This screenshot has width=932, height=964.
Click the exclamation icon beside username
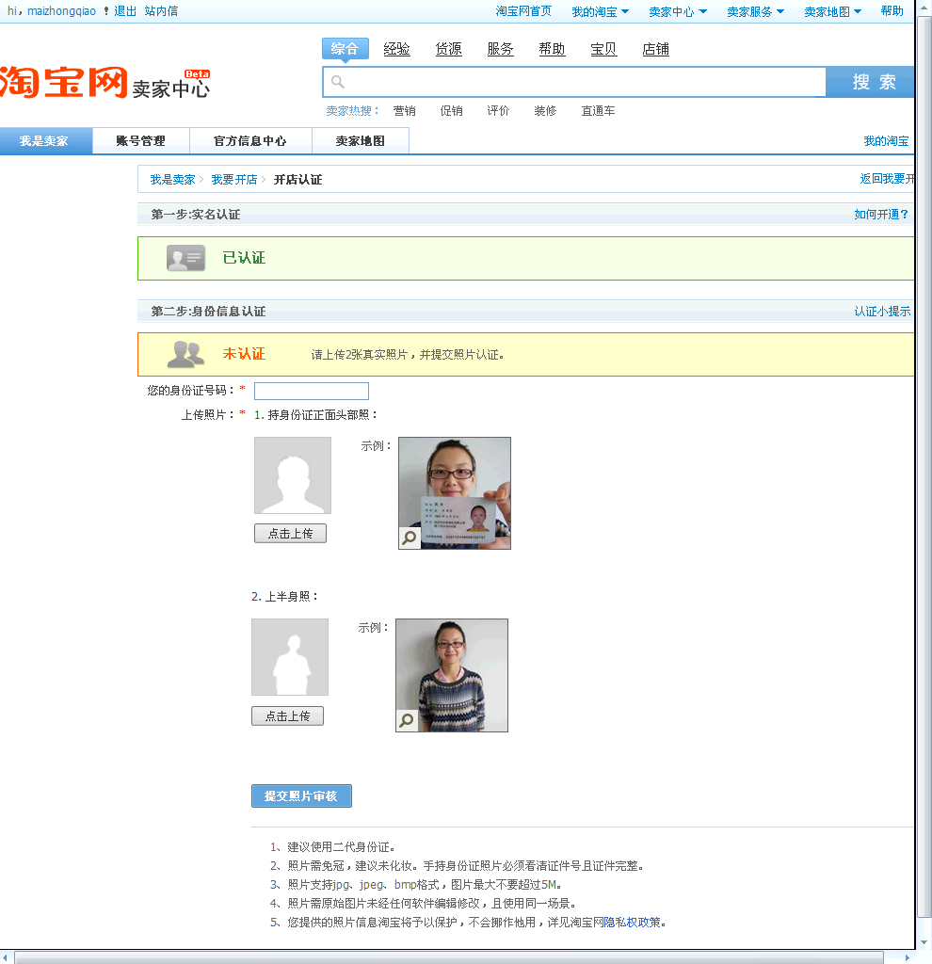(x=106, y=11)
